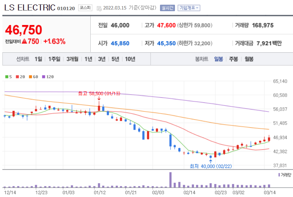This screenshot has width=293, height=197.
Task: Click the current price 46,750
Action: click(24, 30)
